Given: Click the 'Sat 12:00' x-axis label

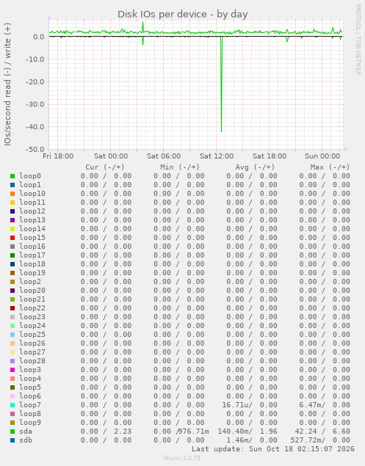Looking at the screenshot, I should click(x=217, y=156).
